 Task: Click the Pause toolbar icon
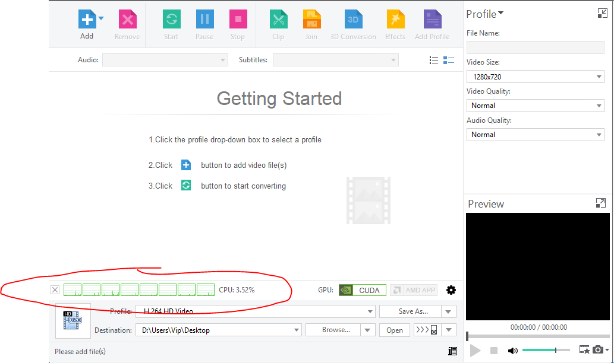(x=205, y=19)
